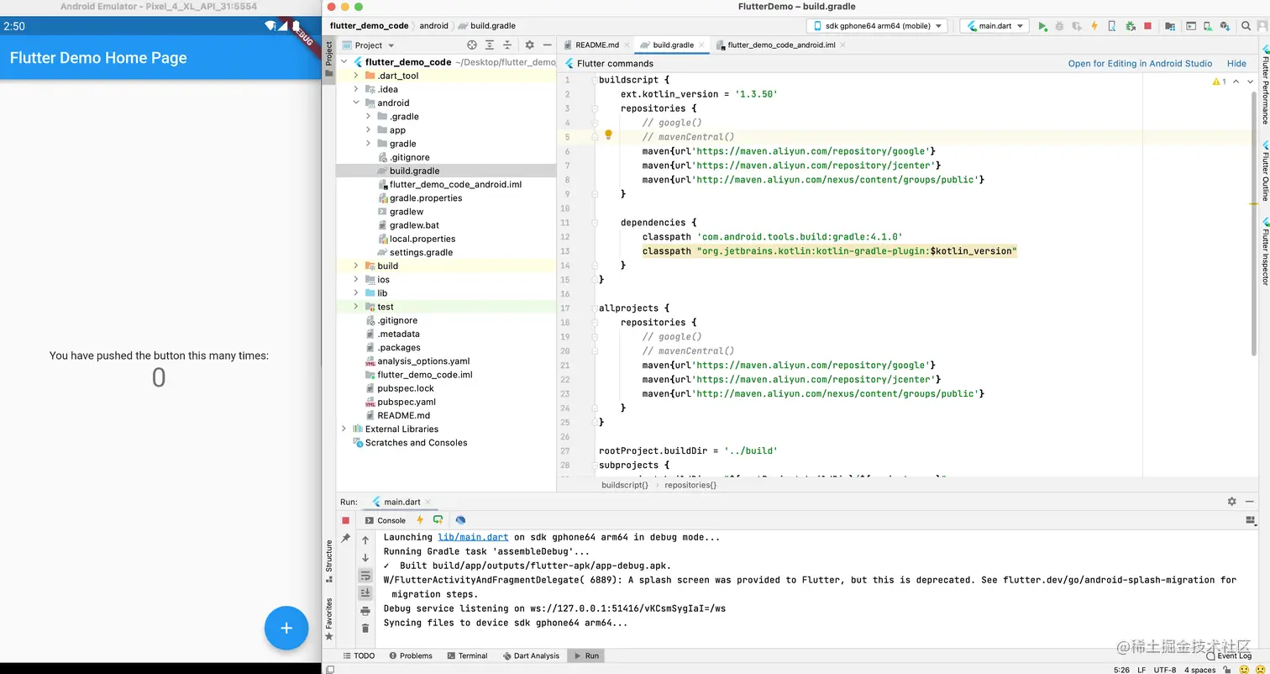Click the down arrow in the console sidebar
The width and height of the screenshot is (1270, 674).
365,558
